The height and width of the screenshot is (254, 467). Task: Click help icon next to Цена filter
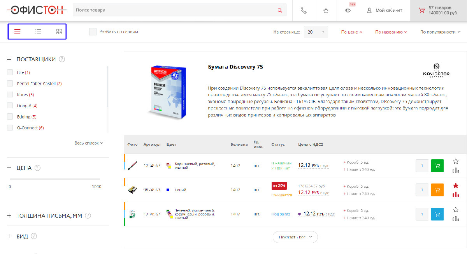[x=38, y=168]
